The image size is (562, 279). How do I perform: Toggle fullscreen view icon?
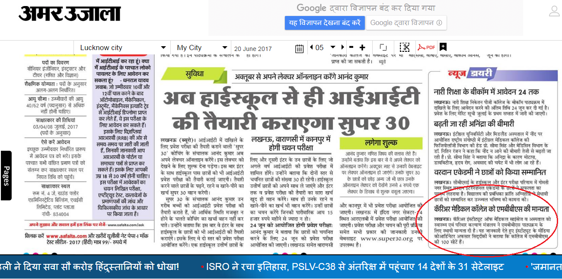click(383, 48)
